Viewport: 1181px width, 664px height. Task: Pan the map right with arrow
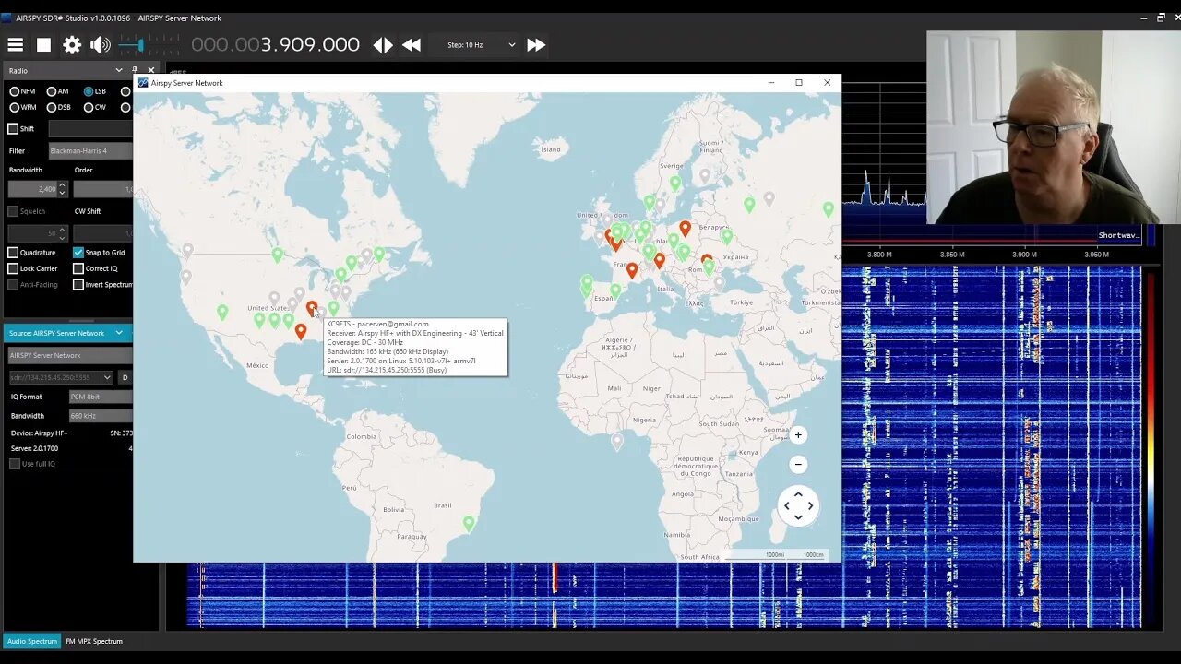[x=810, y=505]
